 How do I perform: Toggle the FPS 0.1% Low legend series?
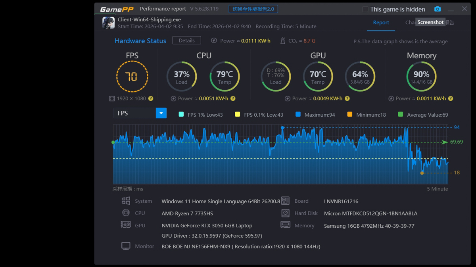238,115
